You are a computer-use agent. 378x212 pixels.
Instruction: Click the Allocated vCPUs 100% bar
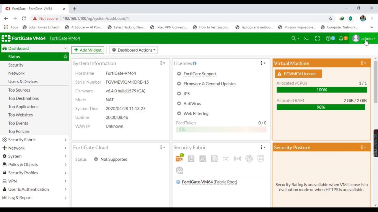pyautogui.click(x=322, y=90)
